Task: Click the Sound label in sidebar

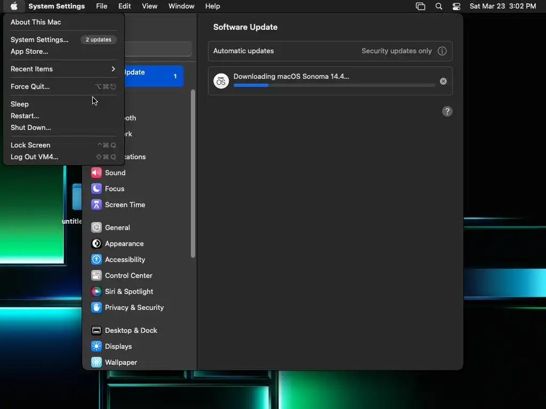Action: 115,173
